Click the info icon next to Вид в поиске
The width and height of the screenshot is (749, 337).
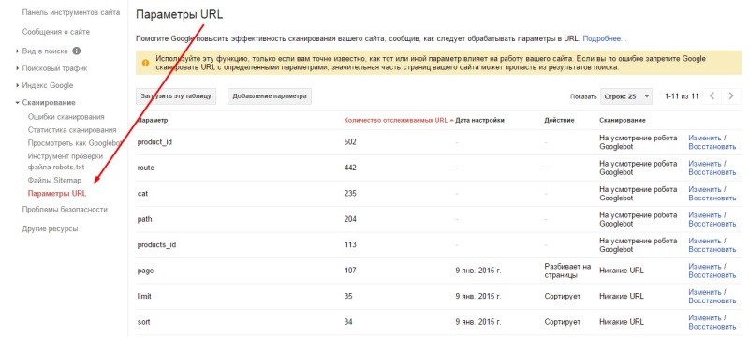[x=77, y=51]
